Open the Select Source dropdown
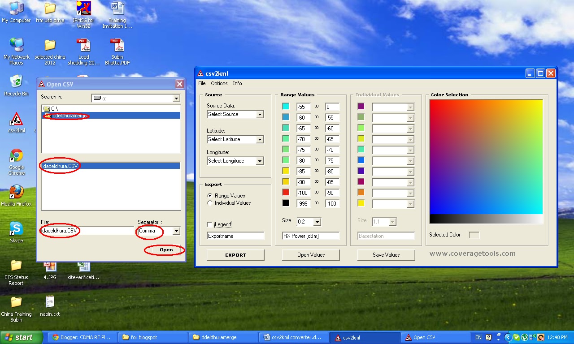The height and width of the screenshot is (344, 574). point(260,114)
